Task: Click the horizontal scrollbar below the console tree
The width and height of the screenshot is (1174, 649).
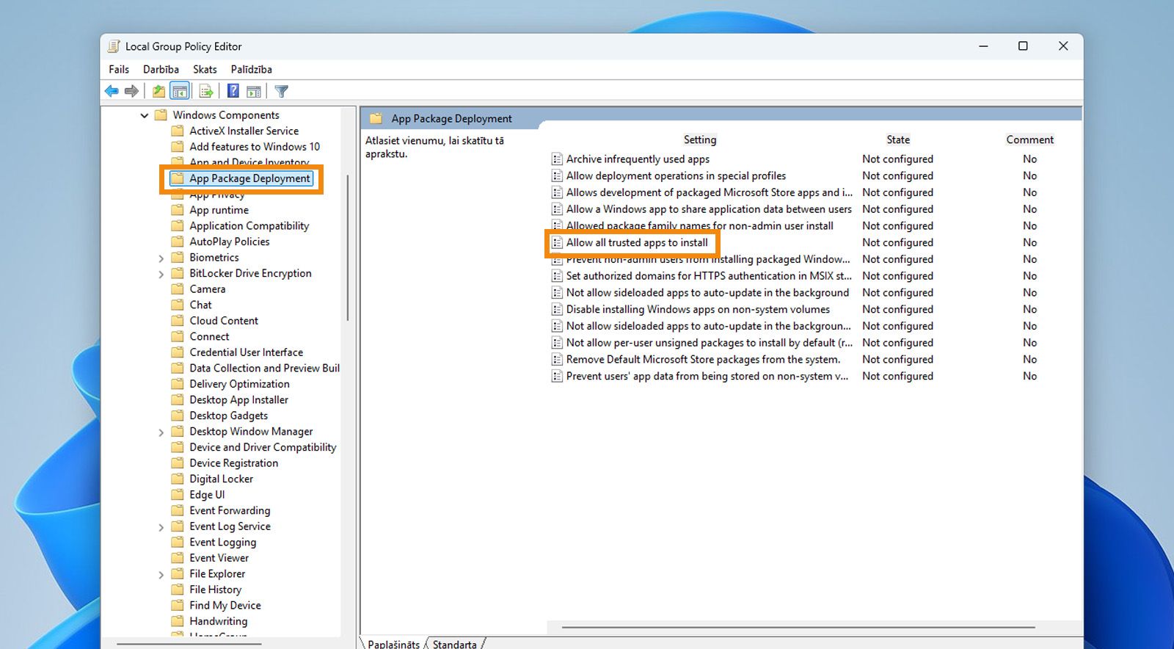Action: point(189,644)
